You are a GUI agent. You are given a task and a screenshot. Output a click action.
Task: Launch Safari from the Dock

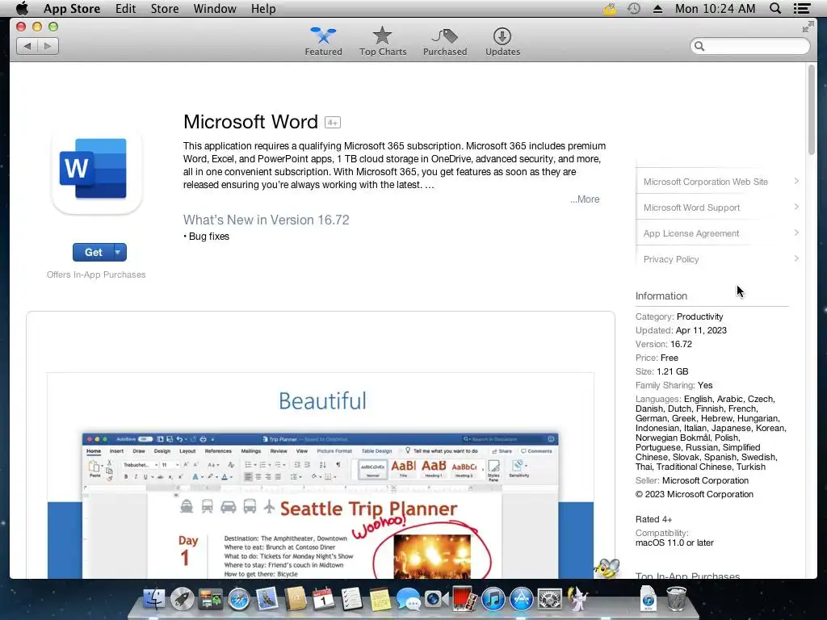click(238, 600)
